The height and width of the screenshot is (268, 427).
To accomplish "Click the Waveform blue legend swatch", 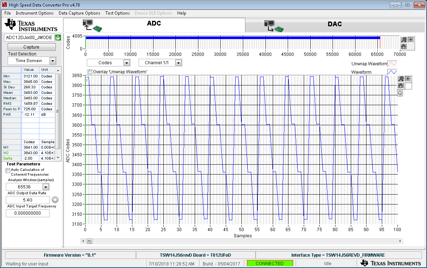I will coord(392,72).
